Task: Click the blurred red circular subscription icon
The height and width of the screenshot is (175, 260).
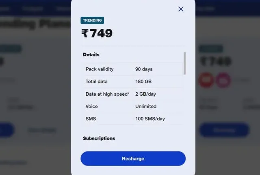Action: point(206,80)
